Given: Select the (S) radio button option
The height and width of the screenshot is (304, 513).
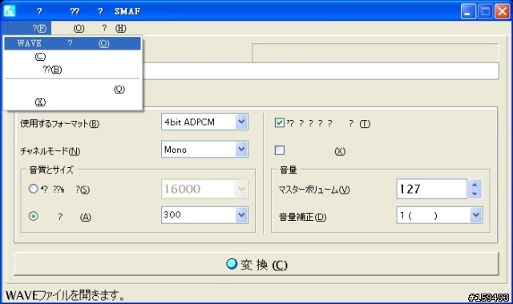Looking at the screenshot, I should [x=34, y=189].
